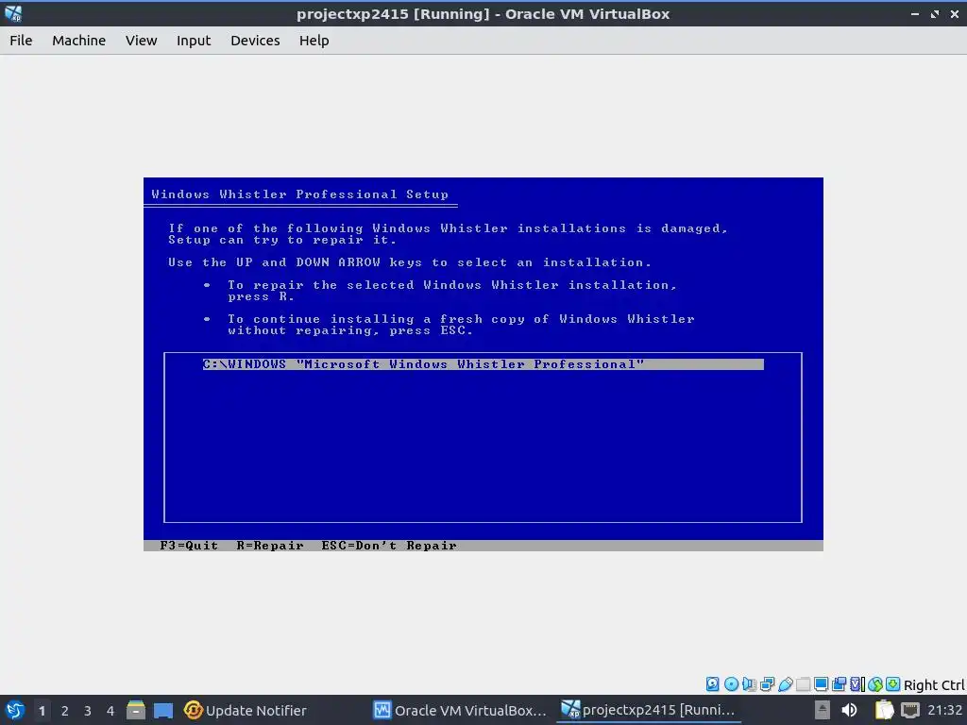Open the Machine menu
The width and height of the screenshot is (967, 725).
coord(78,41)
